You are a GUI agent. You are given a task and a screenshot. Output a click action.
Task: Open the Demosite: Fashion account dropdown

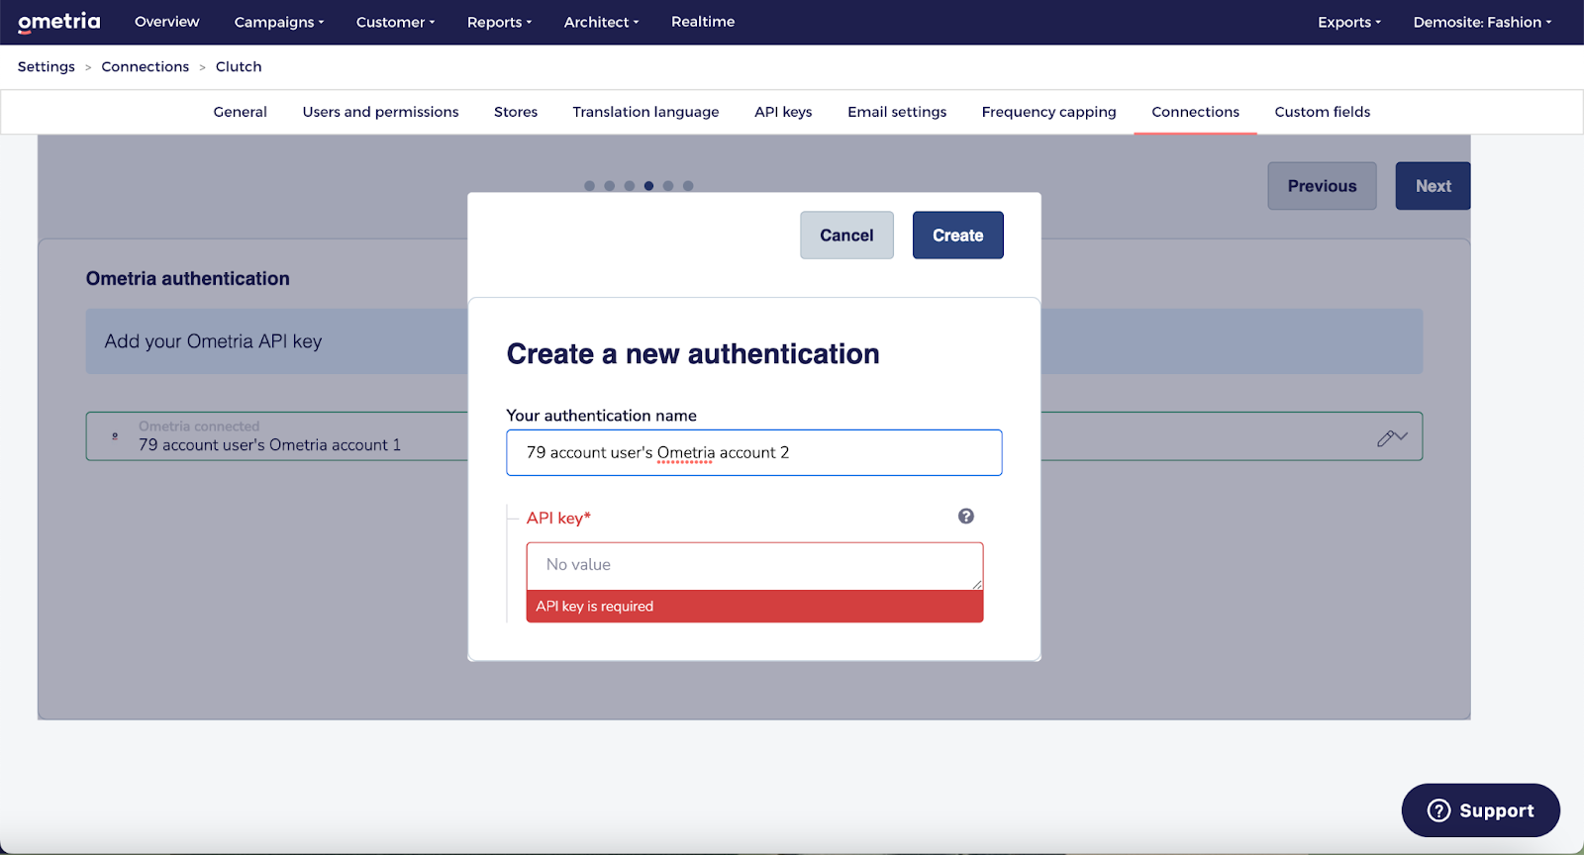point(1482,22)
